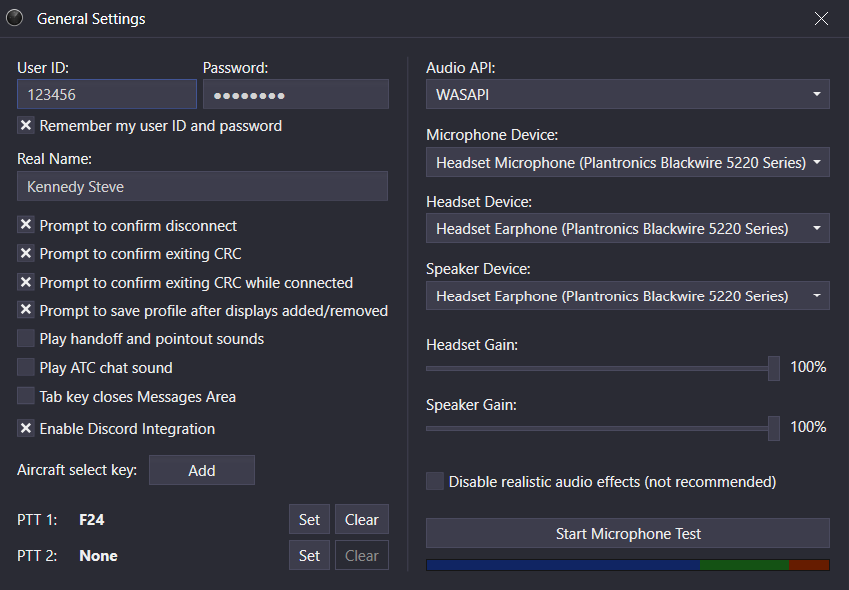This screenshot has height=590, width=849.
Task: Expand the Microphone Device dropdown
Action: [627, 162]
